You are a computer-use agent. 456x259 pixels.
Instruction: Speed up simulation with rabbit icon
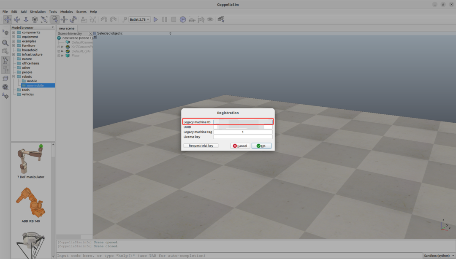pyautogui.click(x=201, y=19)
